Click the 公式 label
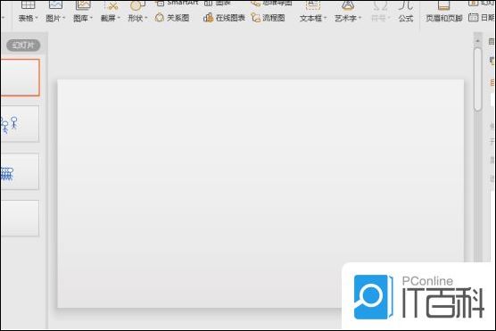This screenshot has width=496, height=331. [406, 19]
